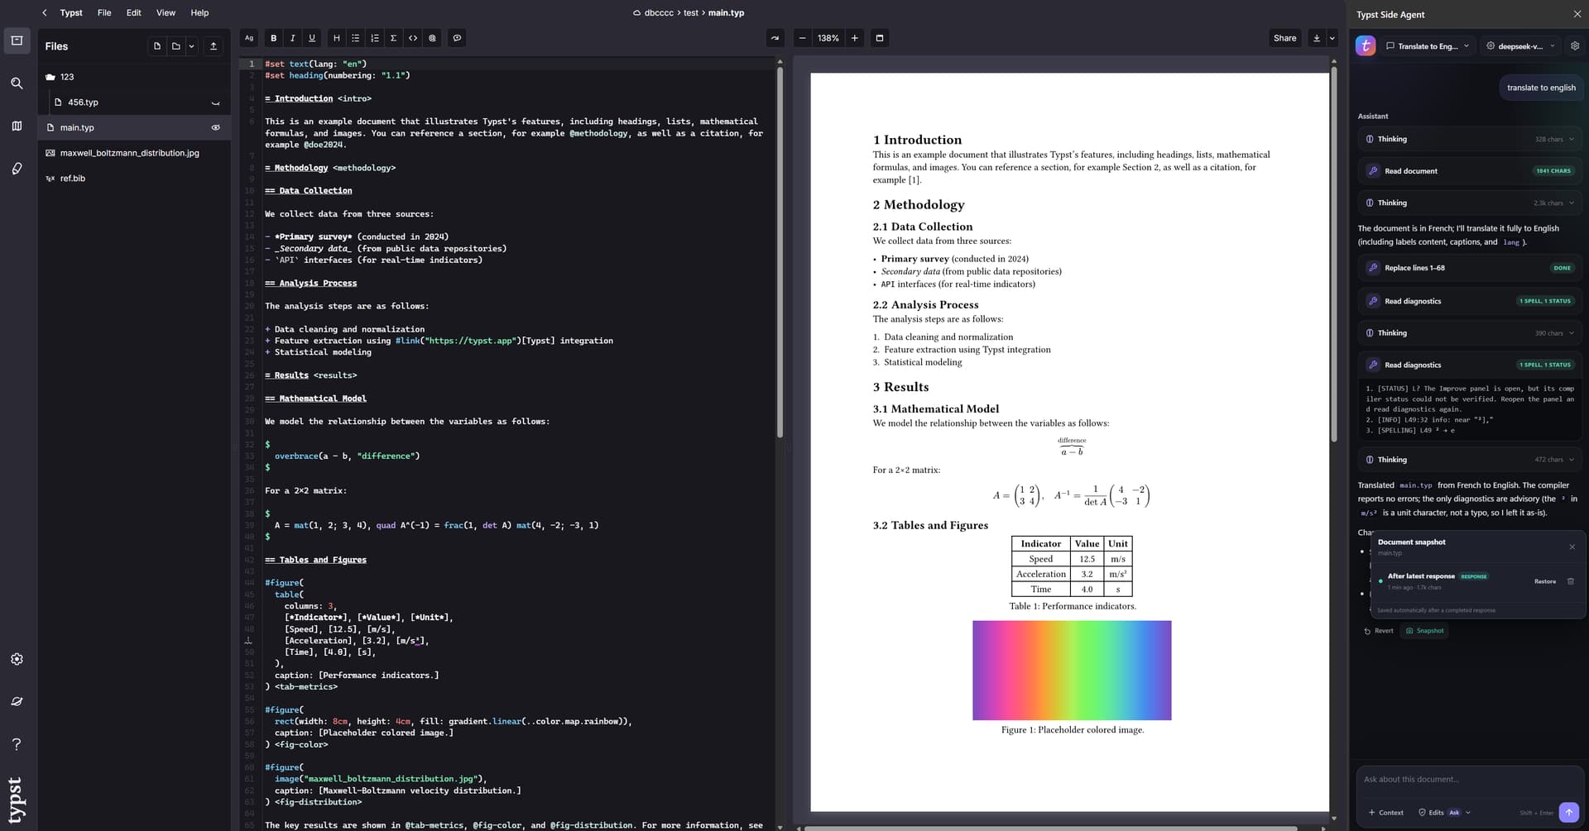Viewport: 1589px width, 831px height.
Task: Click the Share button
Action: (x=1284, y=38)
